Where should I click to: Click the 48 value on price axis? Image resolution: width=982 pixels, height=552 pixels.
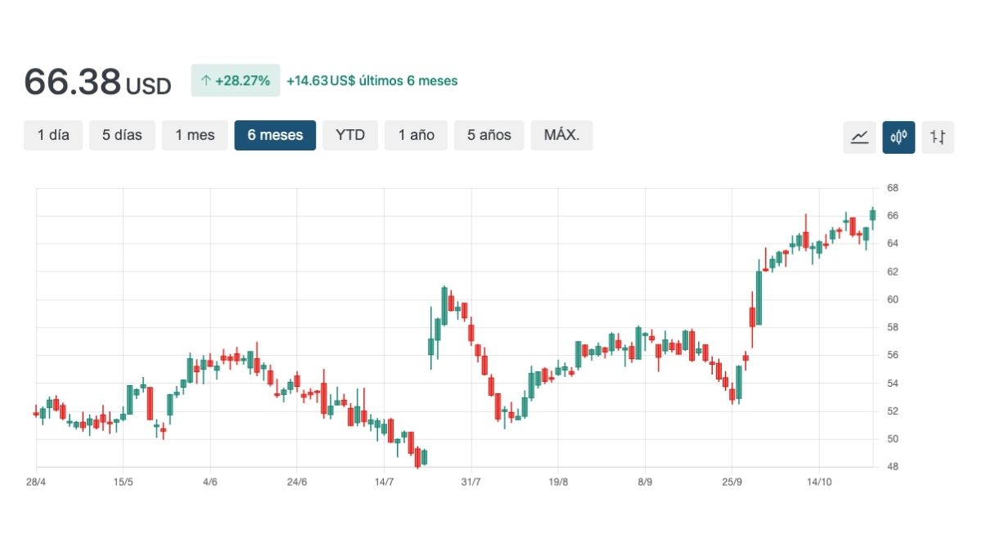[x=893, y=467]
